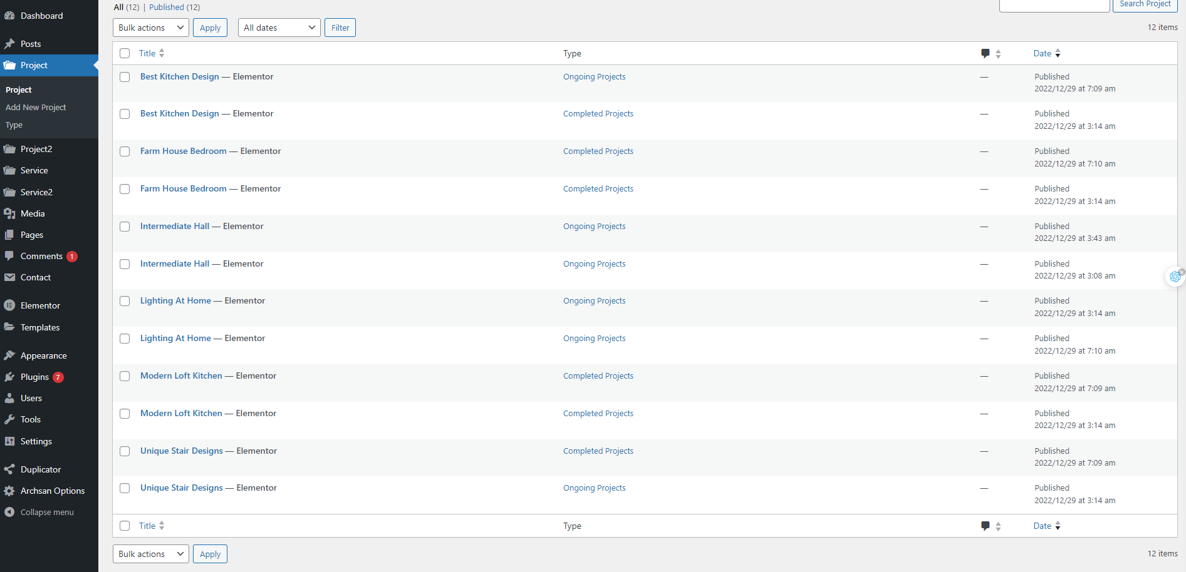The image size is (1186, 572).
Task: Check the Modern Loft Kitchen row published at 7:09 am
Action: click(125, 376)
